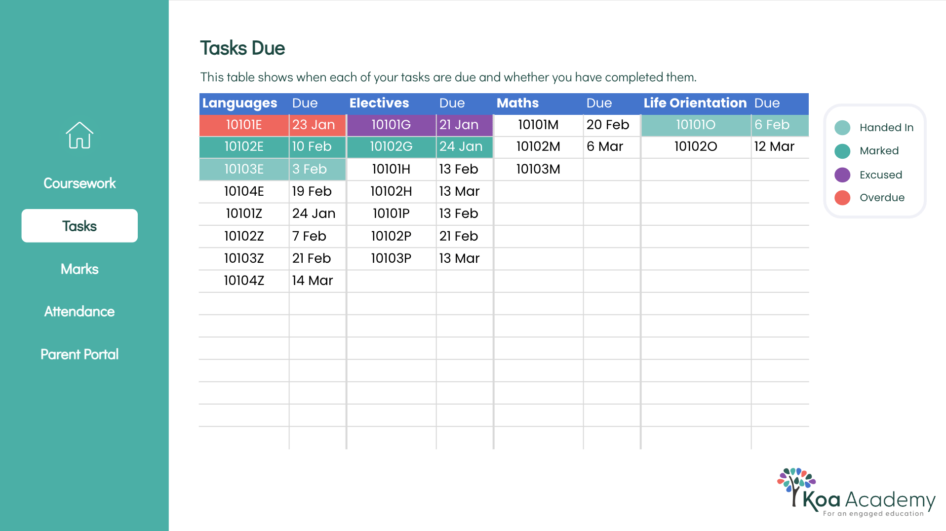Select task 10102P

(x=391, y=236)
